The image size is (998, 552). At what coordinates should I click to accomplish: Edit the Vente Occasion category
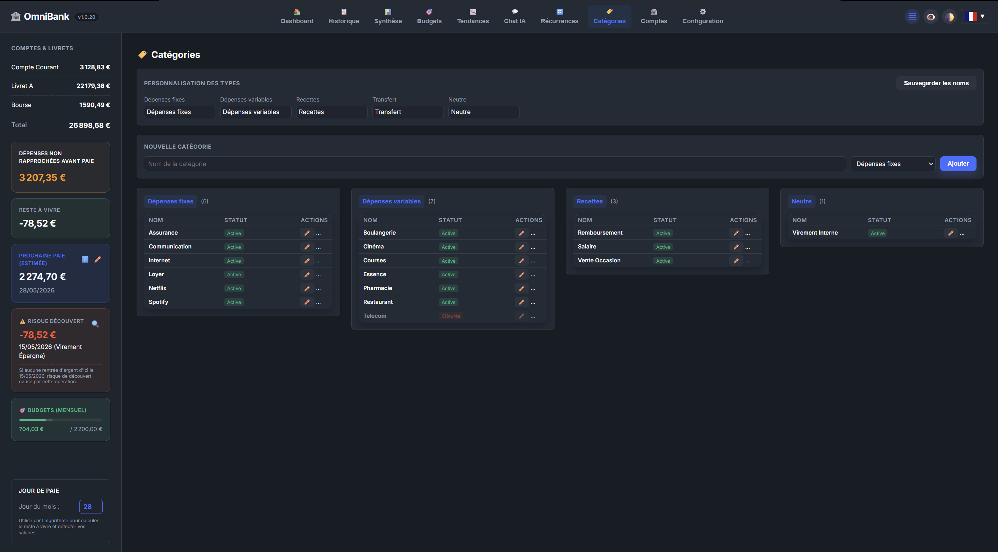[x=736, y=261]
